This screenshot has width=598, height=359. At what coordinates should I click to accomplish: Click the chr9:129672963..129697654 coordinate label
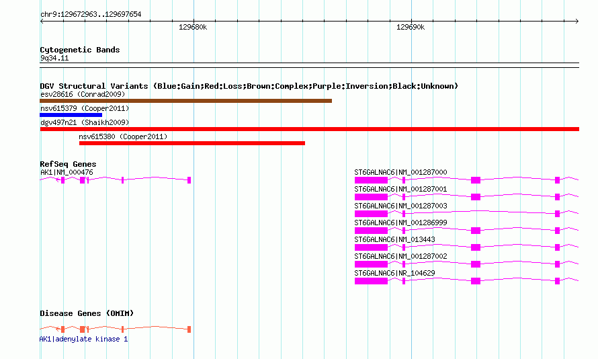coord(91,15)
